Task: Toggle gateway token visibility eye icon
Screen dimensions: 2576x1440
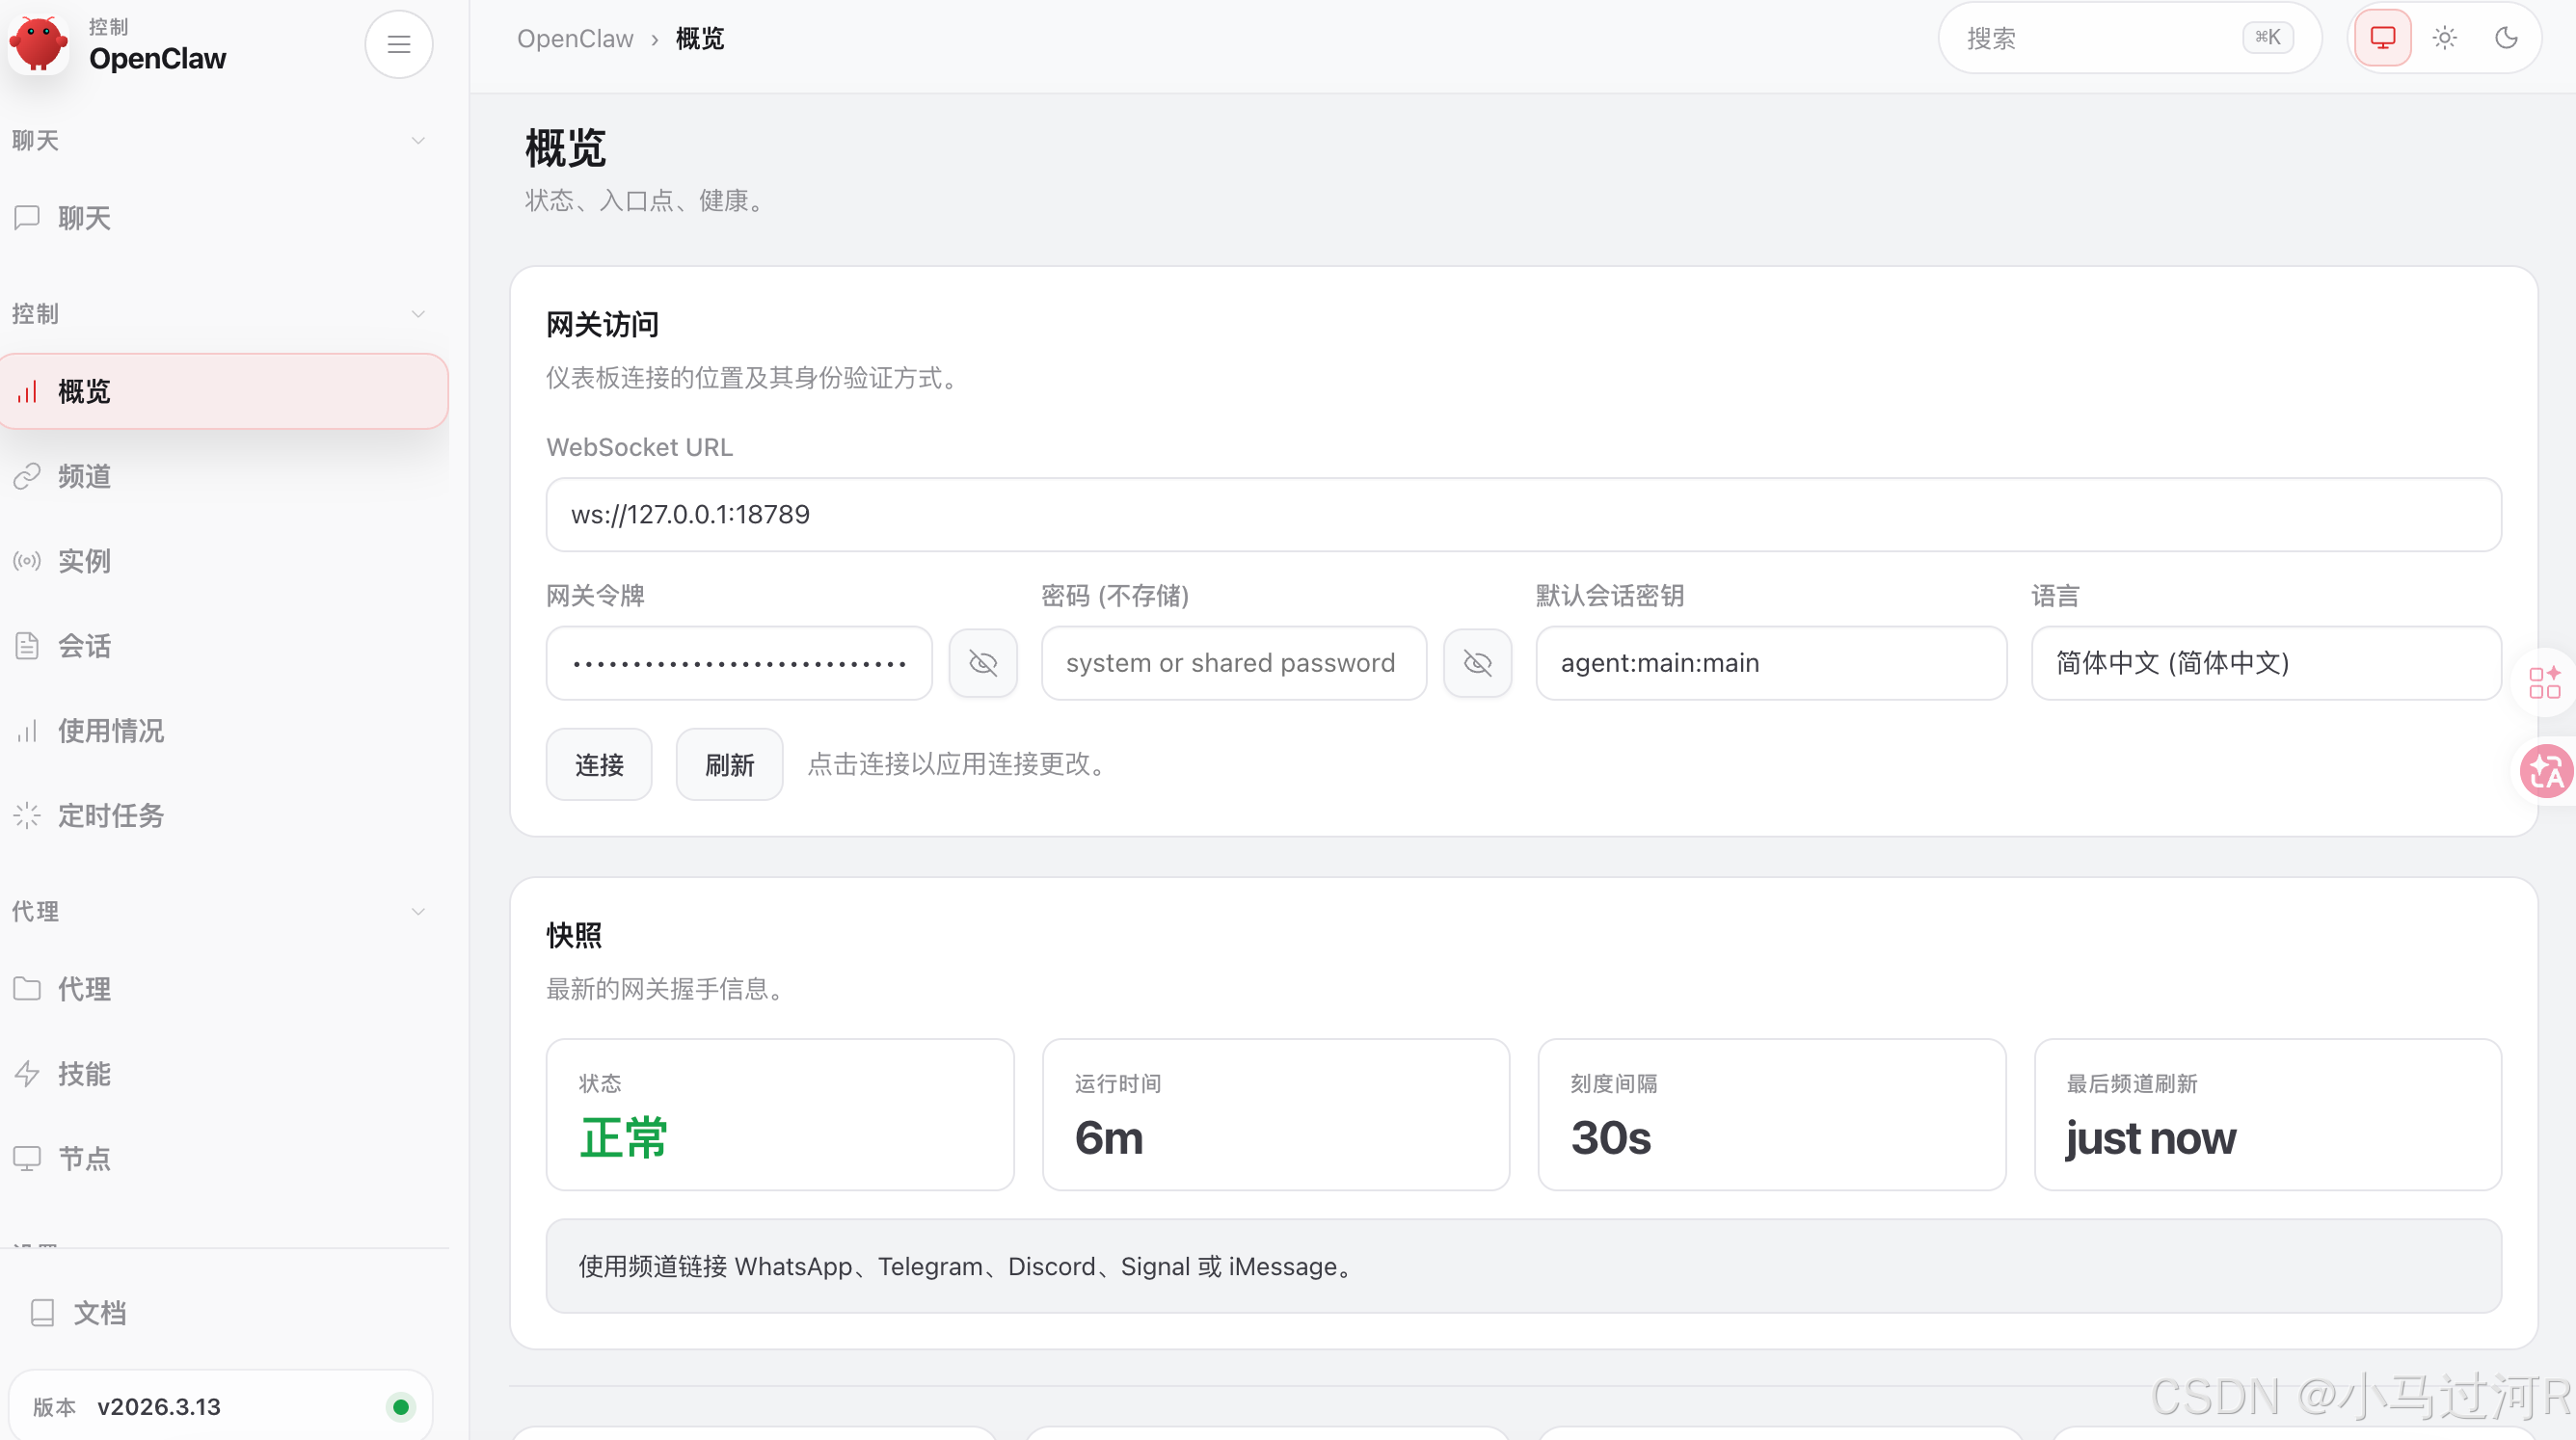Action: pyautogui.click(x=982, y=663)
